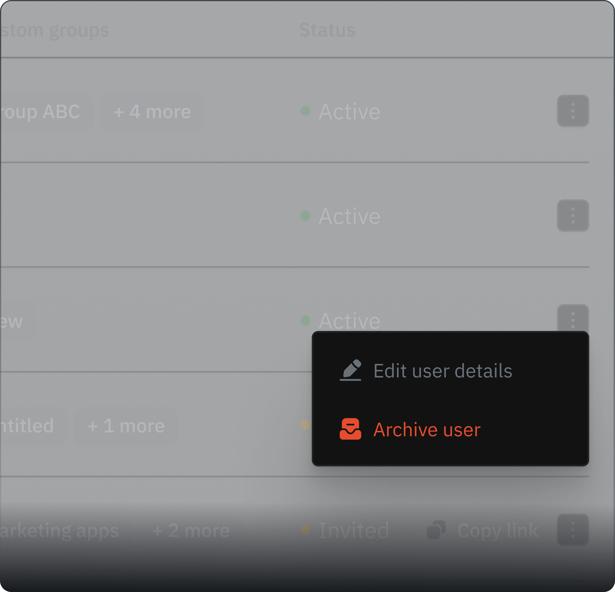Select Archive user in the context menu
615x592 pixels.
click(450, 429)
